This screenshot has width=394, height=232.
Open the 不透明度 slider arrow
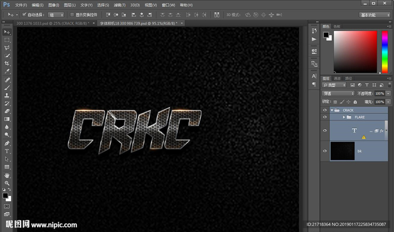click(x=388, y=94)
